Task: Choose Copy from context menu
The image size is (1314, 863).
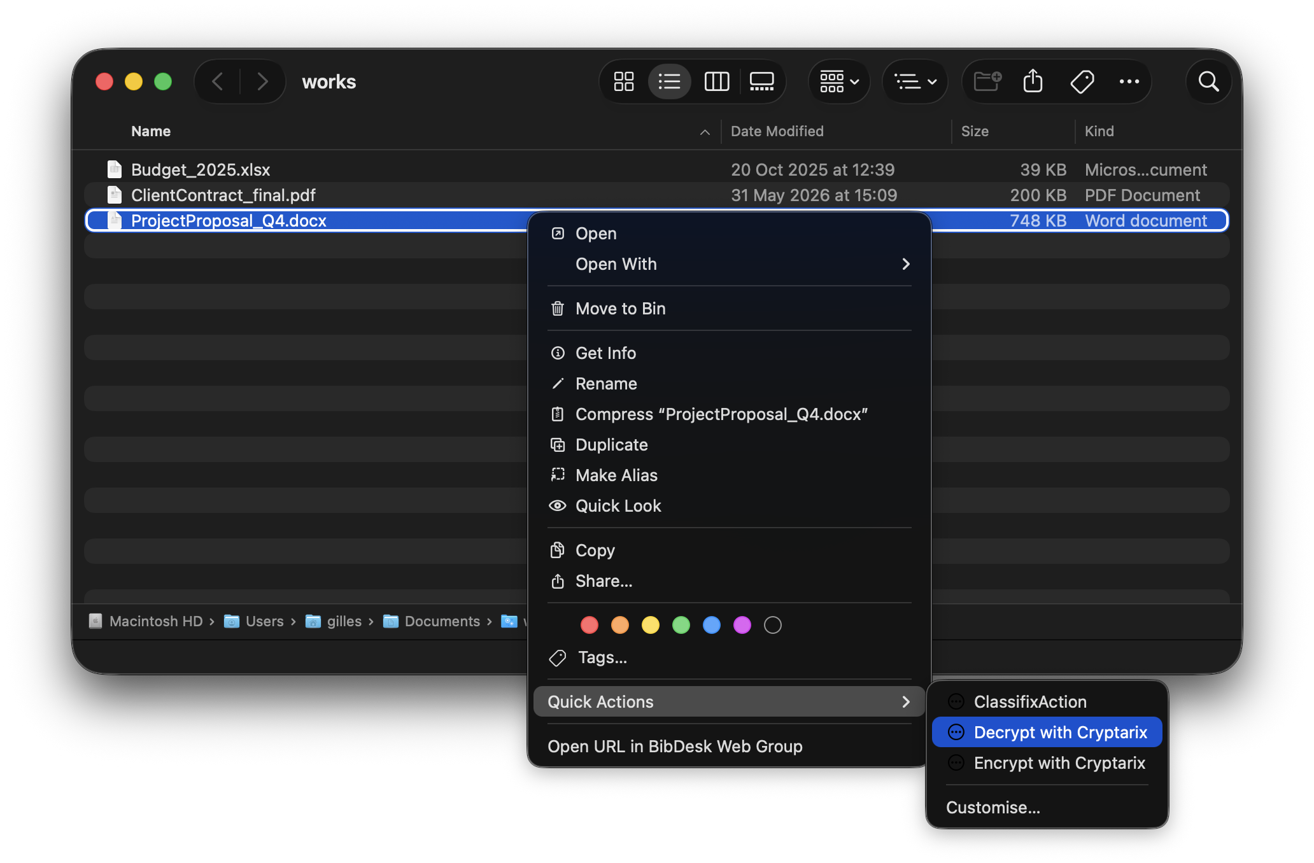Action: point(730,551)
